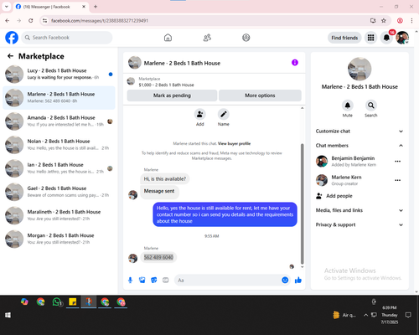Search in conversation magnifier icon
This screenshot has width=419, height=335.
pyautogui.click(x=371, y=106)
